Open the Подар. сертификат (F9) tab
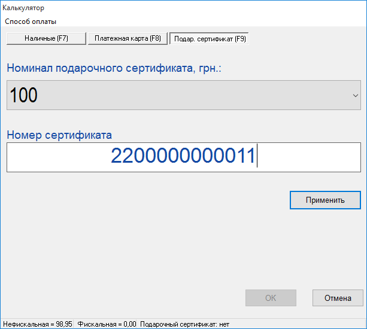 coord(208,39)
